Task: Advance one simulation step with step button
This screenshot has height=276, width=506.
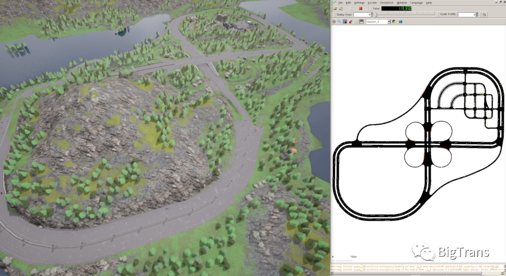Action: [366, 8]
